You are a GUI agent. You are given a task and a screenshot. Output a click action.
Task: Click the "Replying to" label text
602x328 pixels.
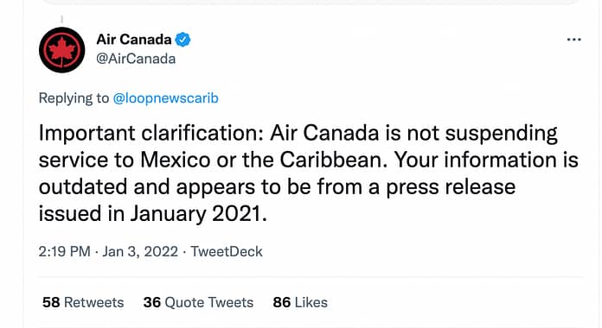tap(74, 98)
